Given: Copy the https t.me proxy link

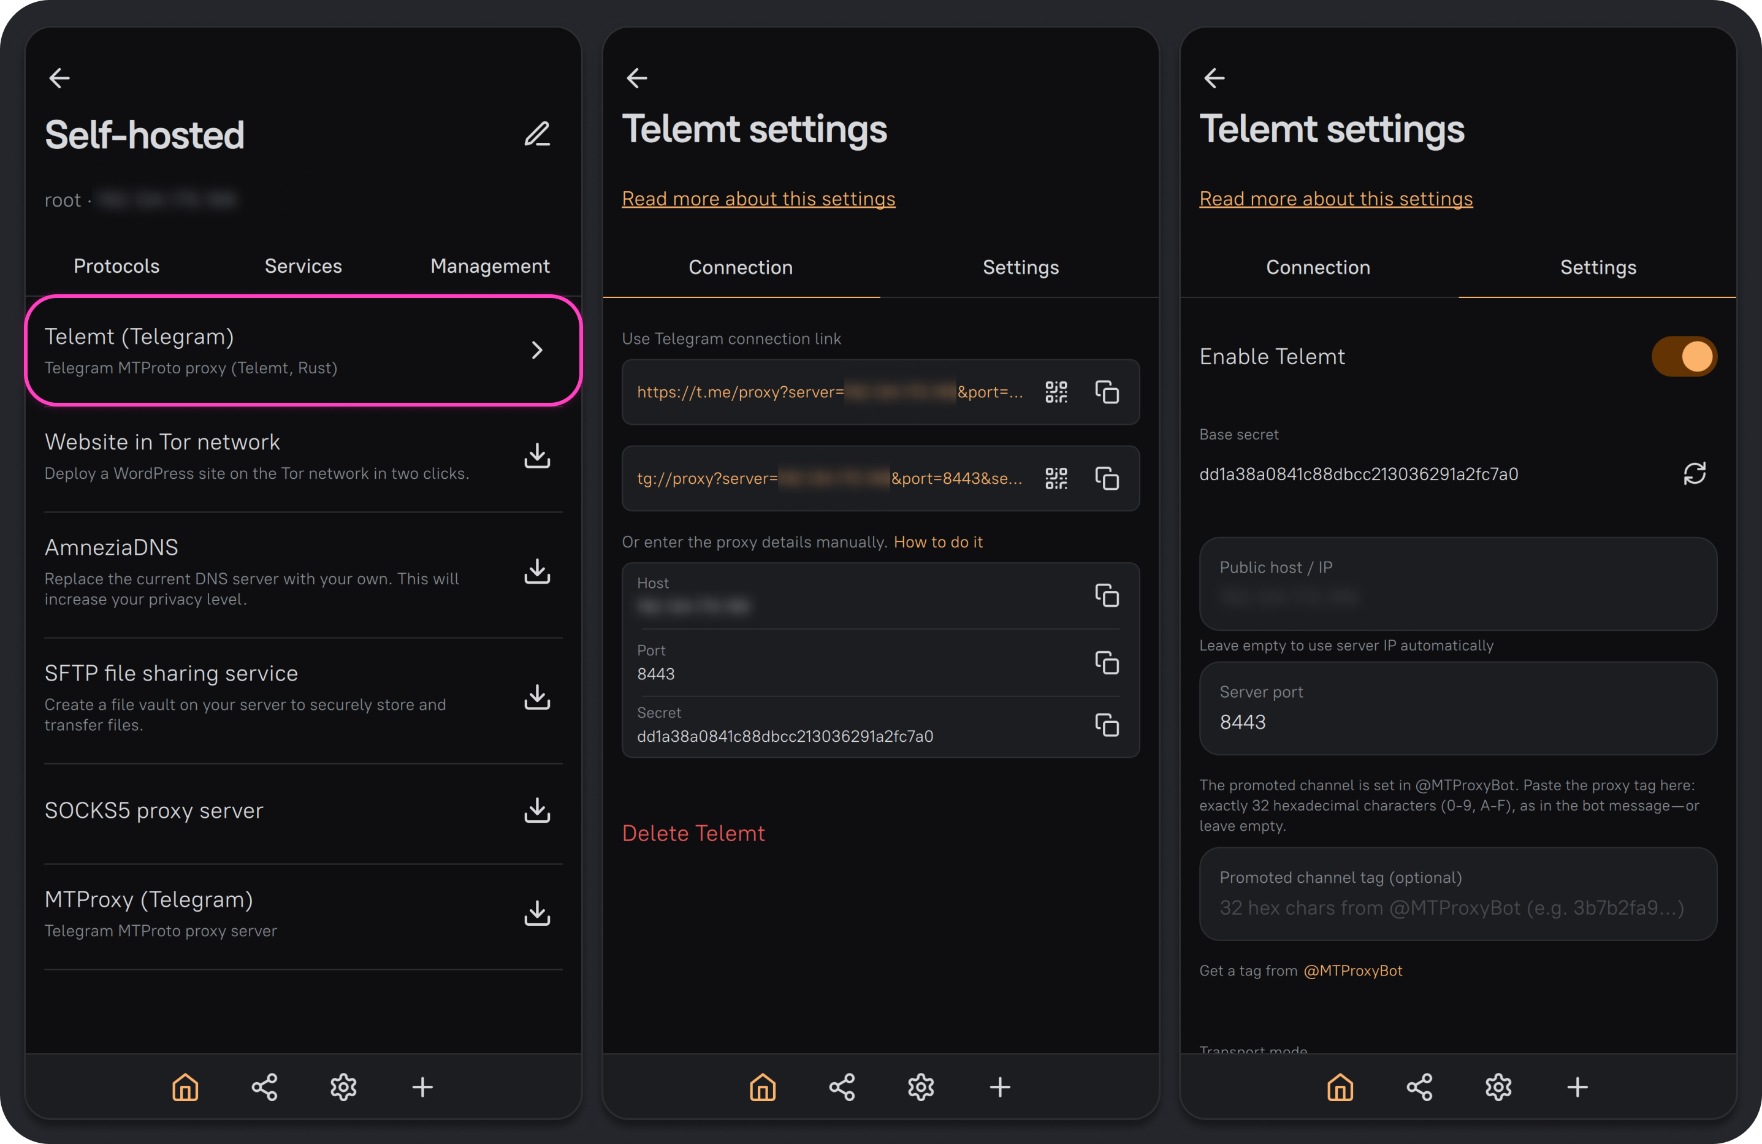Looking at the screenshot, I should click(1107, 392).
